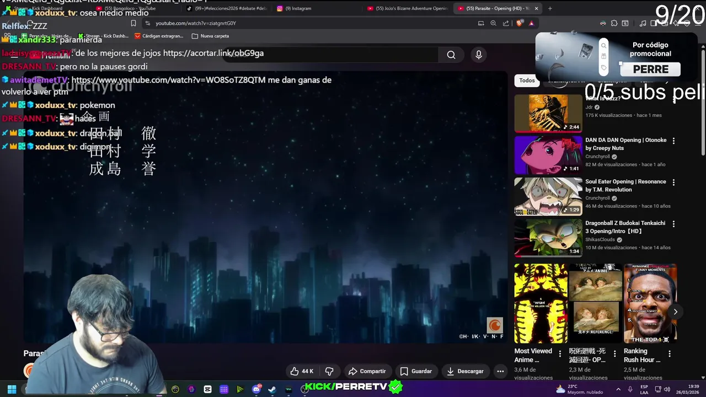
Task: Open the more actions three-dot button under video
Action: click(x=500, y=371)
